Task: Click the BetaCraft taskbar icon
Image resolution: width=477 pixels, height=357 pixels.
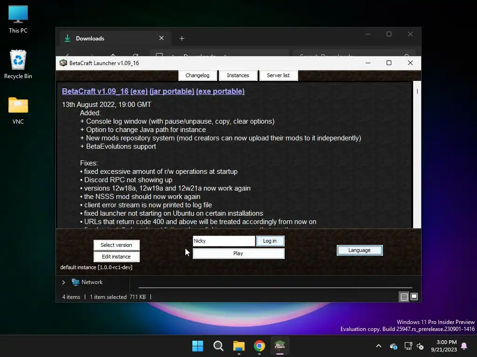Action: 280,346
